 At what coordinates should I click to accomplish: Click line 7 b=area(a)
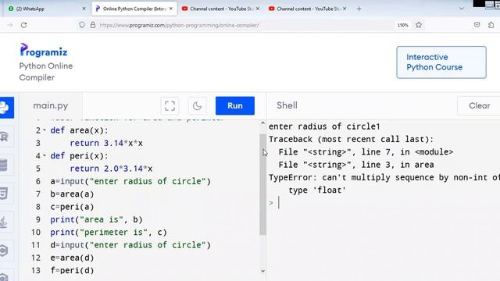(x=72, y=194)
